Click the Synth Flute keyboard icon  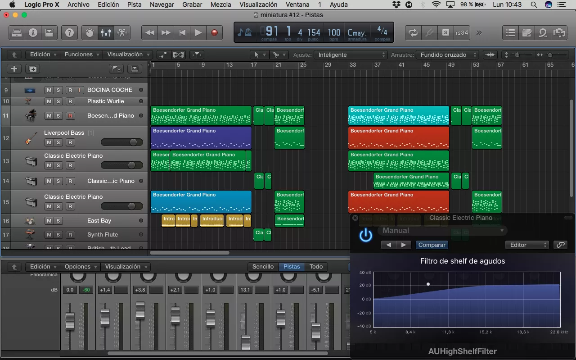pyautogui.click(x=31, y=235)
